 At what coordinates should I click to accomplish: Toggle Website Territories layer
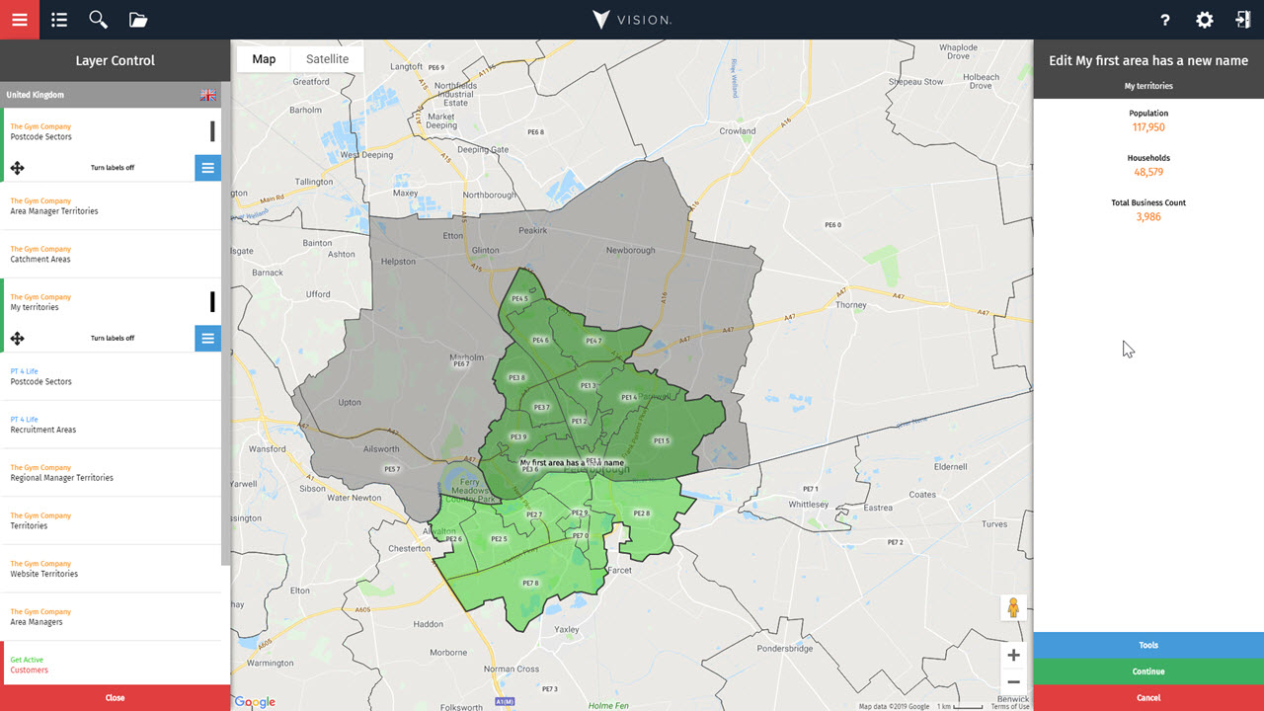point(111,569)
